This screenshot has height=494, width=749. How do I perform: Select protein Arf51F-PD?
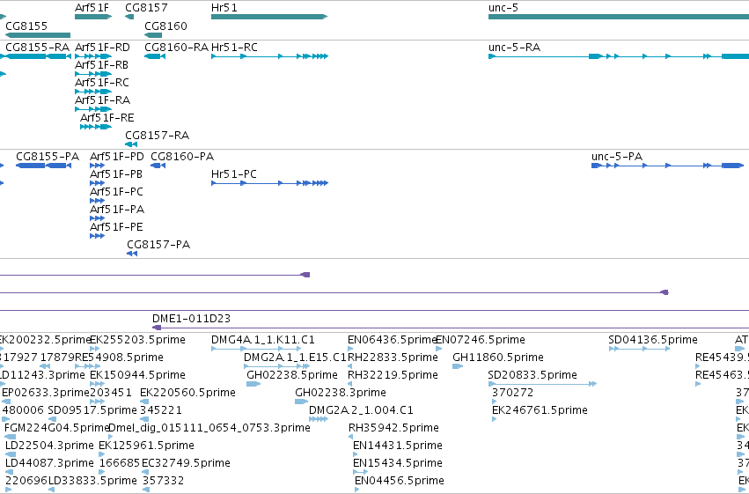(x=97, y=166)
